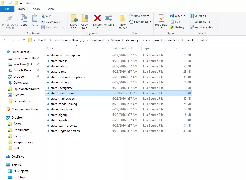Click the Copy icon in Clipboard group
Screen dimensions: 246x180
[24, 18]
